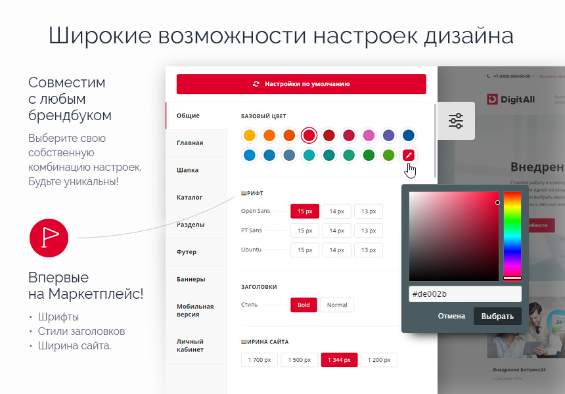Image resolution: width=565 pixels, height=394 pixels.
Task: Choose the green base color swatch
Action: coord(369,156)
